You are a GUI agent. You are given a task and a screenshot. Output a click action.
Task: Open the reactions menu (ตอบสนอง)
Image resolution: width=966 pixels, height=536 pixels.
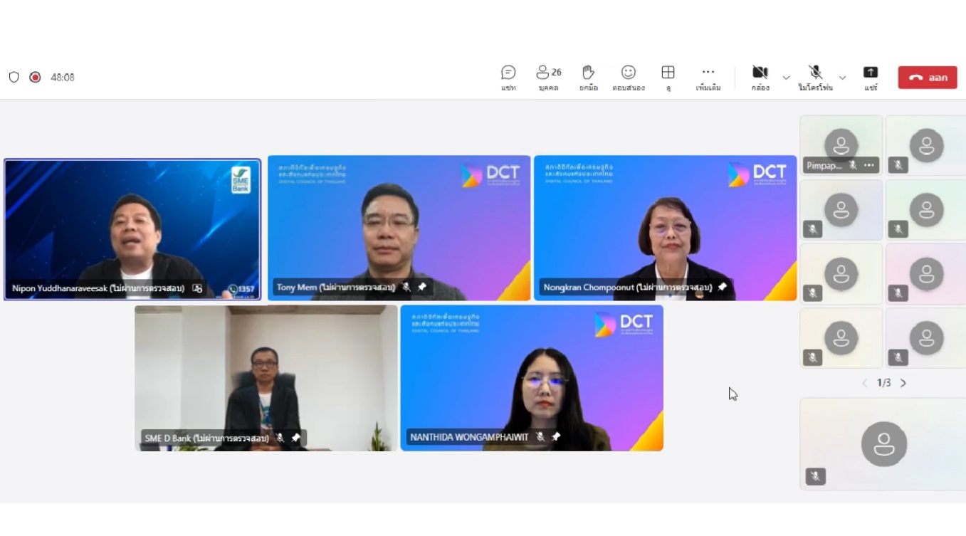click(629, 78)
